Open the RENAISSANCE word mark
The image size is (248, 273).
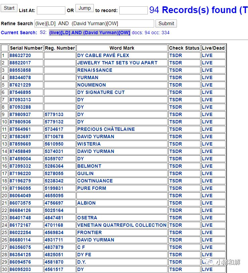tap(95, 70)
